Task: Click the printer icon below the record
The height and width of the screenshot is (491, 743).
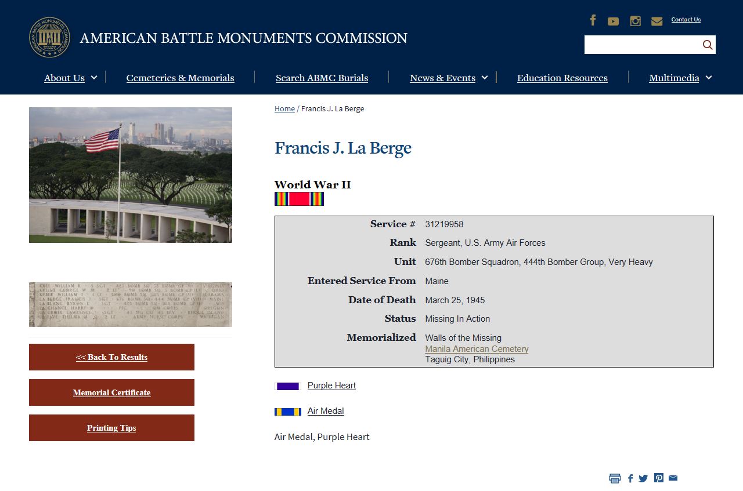Action: coord(615,478)
